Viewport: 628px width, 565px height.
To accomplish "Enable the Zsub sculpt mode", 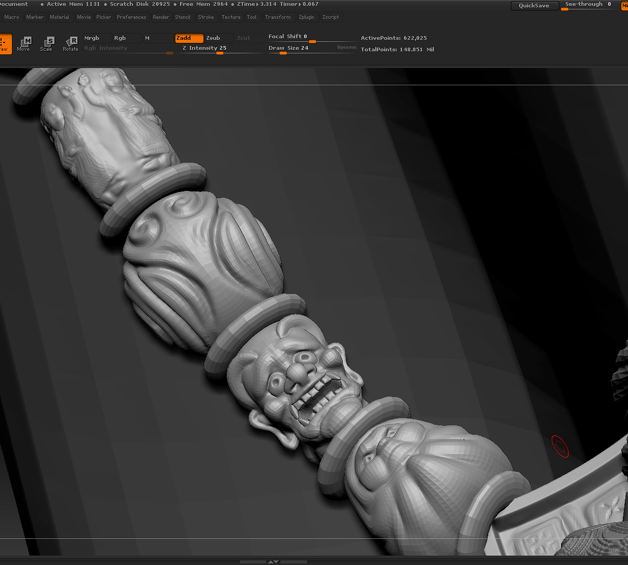I will tap(219, 38).
